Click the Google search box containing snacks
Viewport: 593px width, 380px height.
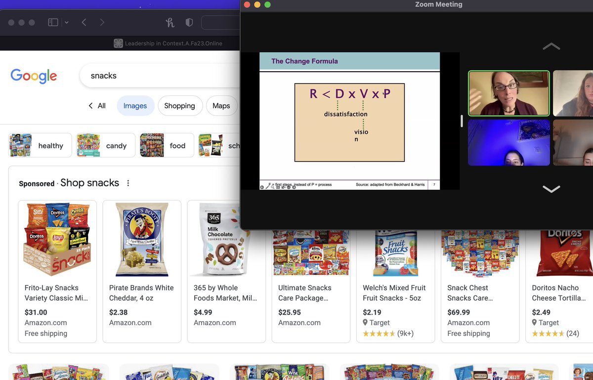point(160,76)
